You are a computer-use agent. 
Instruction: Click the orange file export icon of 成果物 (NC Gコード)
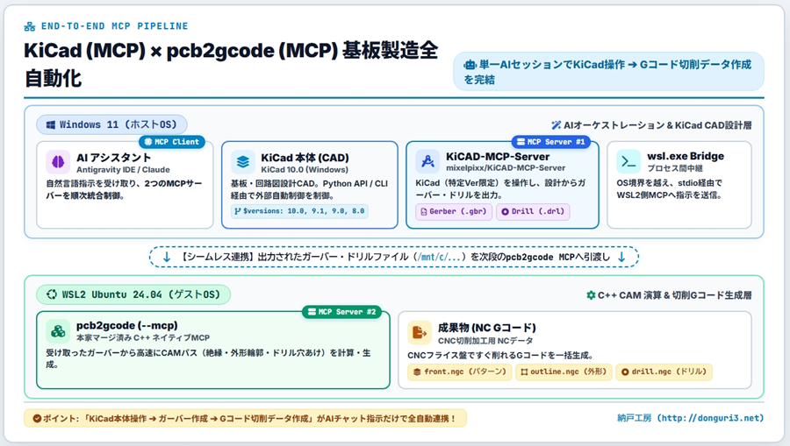(x=420, y=332)
